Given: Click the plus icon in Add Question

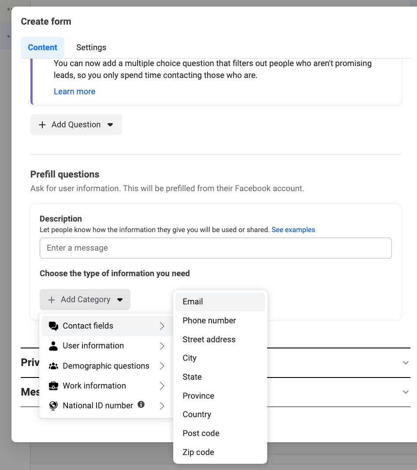Looking at the screenshot, I should point(42,125).
